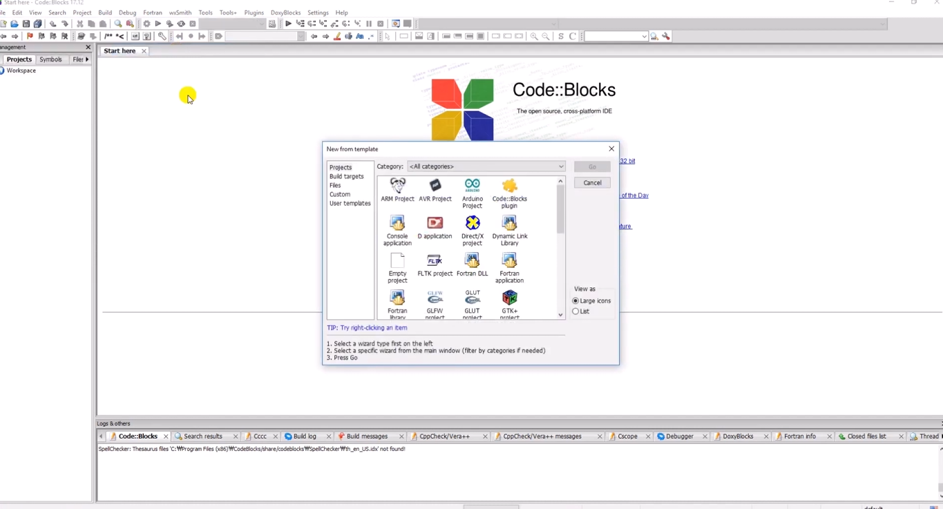Select the Arduino Project template

pyautogui.click(x=473, y=193)
